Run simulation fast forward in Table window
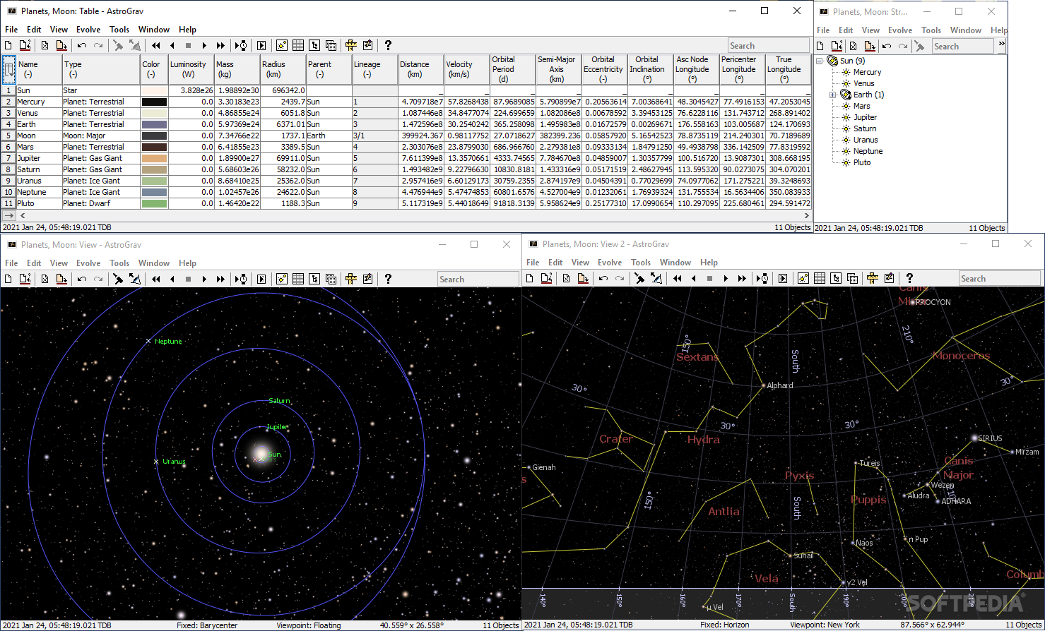 coord(220,45)
